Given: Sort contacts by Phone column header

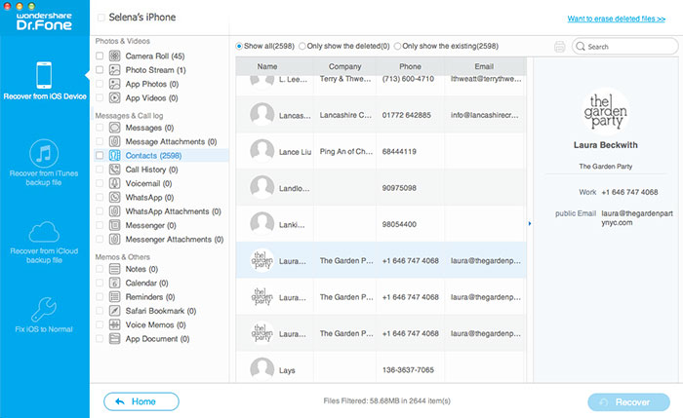Looking at the screenshot, I should (410, 66).
